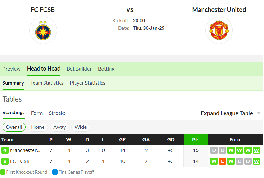Click Manchester's last underlined W form badge
This screenshot has width=264, height=178.
tap(256, 150)
